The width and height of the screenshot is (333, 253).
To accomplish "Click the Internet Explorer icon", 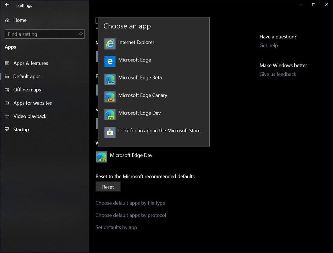I will click(110, 44).
